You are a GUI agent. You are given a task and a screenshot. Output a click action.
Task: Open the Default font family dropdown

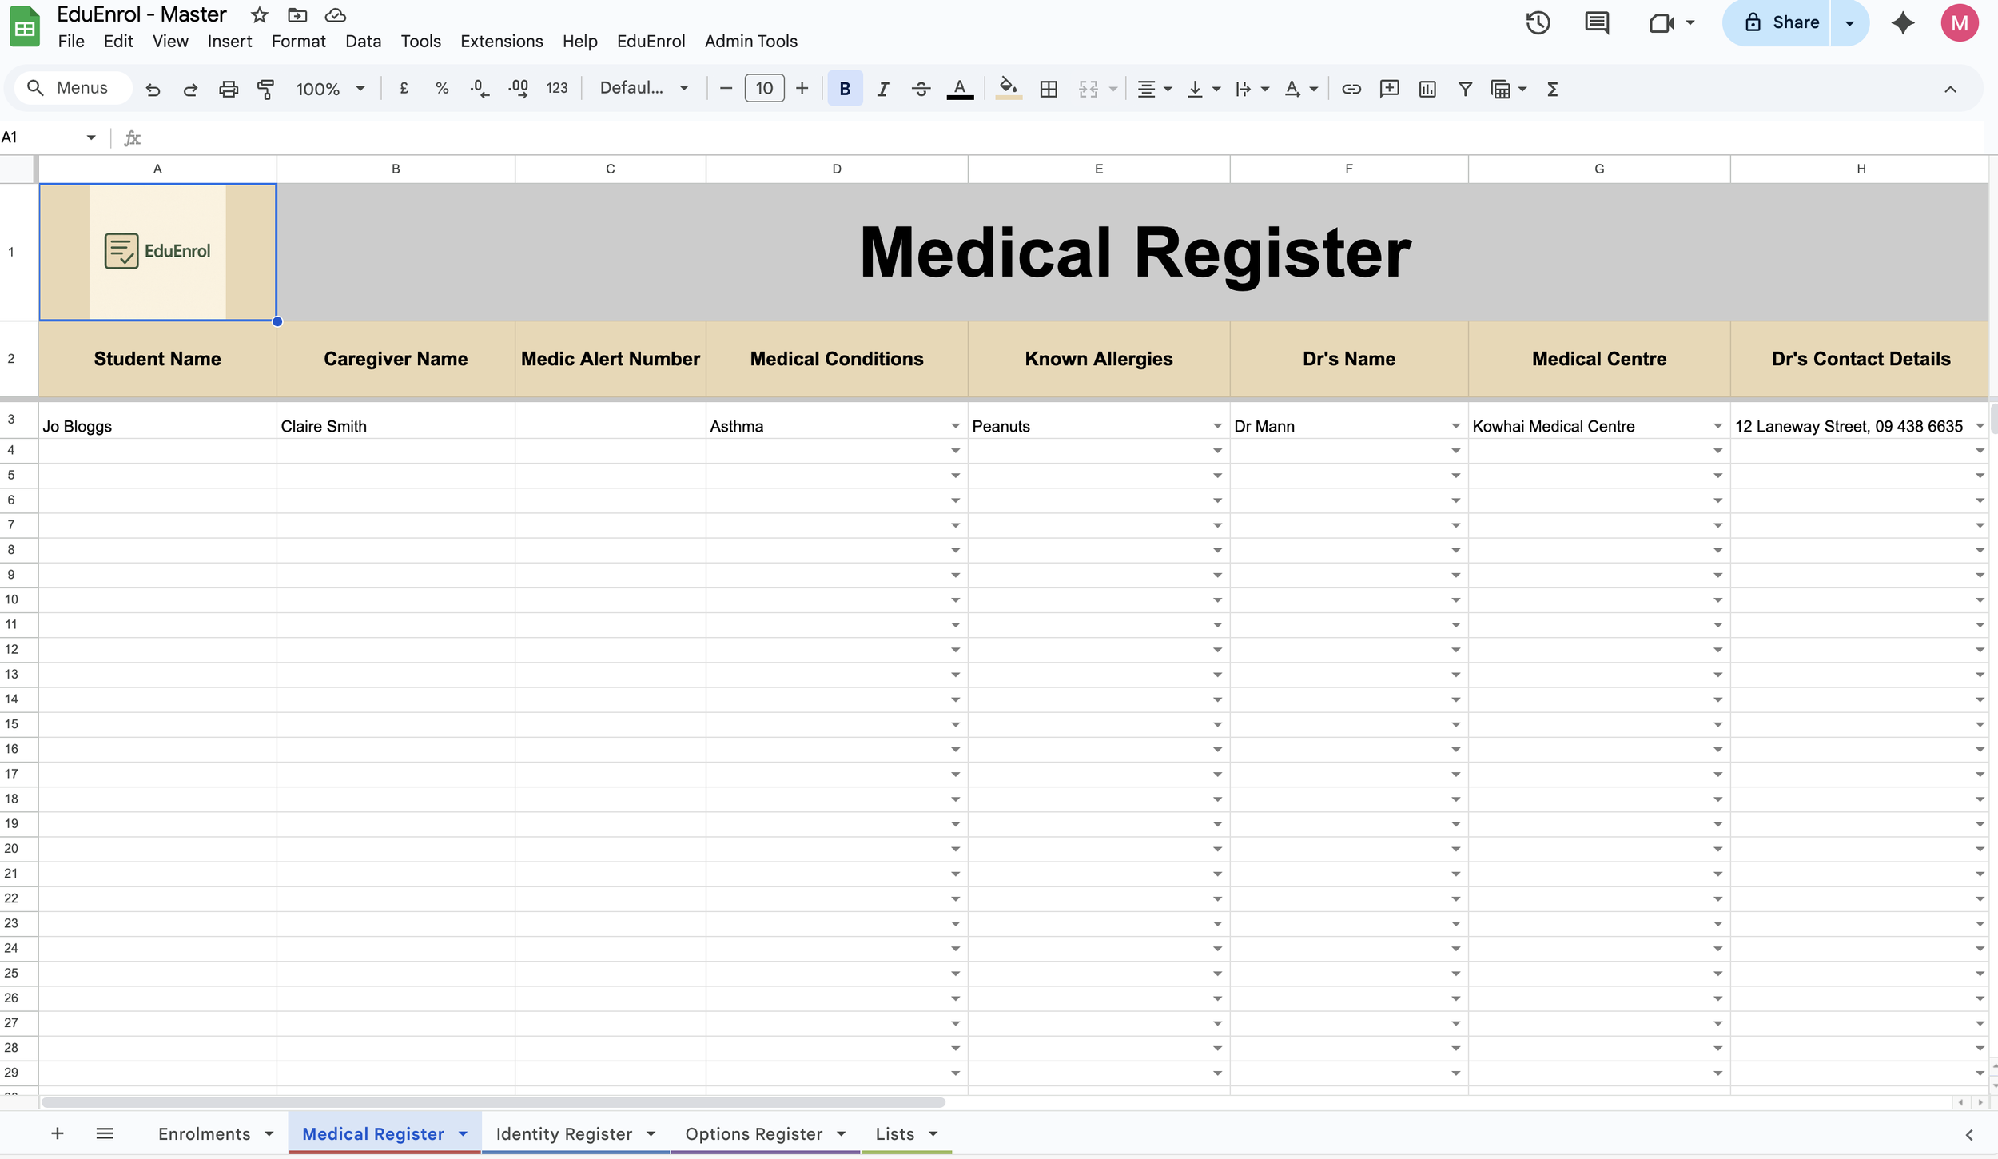pos(643,88)
